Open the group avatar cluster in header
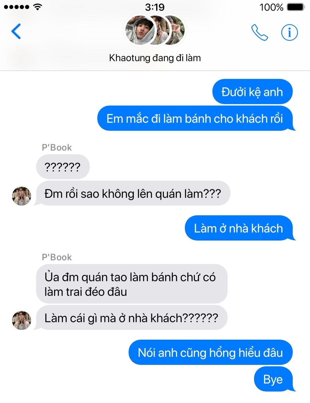Viewport: 310px width, 403px height. pos(155,30)
